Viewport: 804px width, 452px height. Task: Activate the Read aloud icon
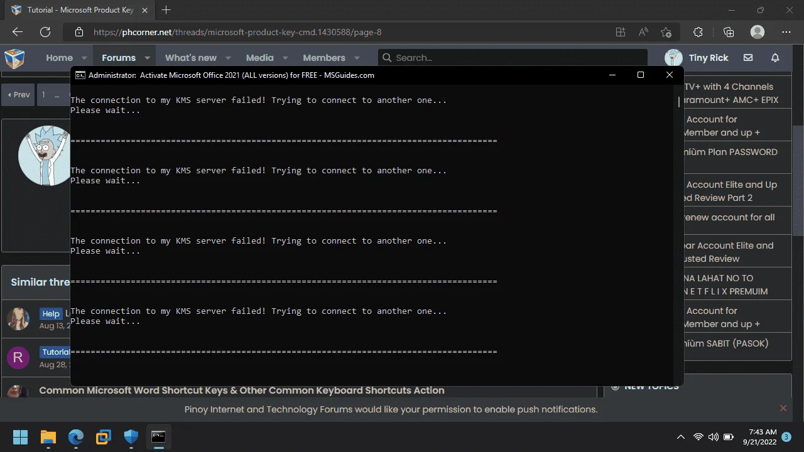click(x=643, y=32)
